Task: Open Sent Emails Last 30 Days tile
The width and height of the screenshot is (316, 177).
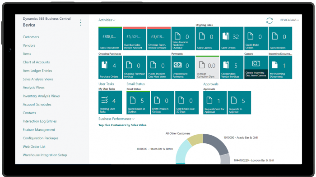Action: (x=187, y=102)
